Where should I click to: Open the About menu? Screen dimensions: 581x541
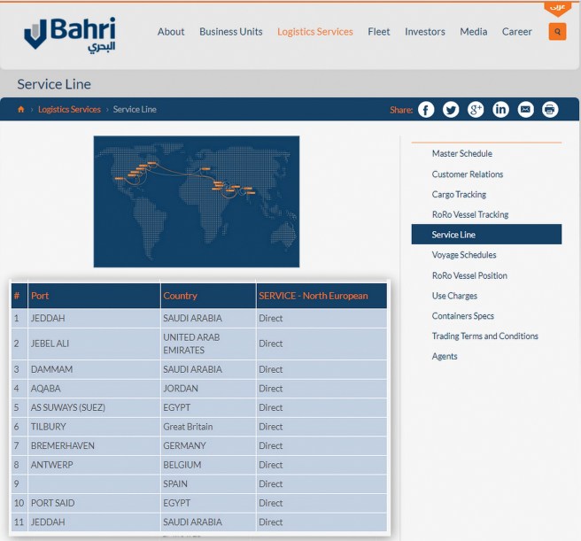(171, 32)
